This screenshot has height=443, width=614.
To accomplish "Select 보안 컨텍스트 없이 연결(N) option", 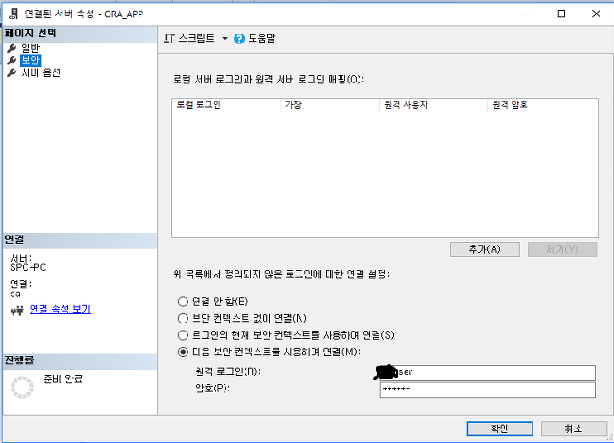I will click(x=183, y=319).
